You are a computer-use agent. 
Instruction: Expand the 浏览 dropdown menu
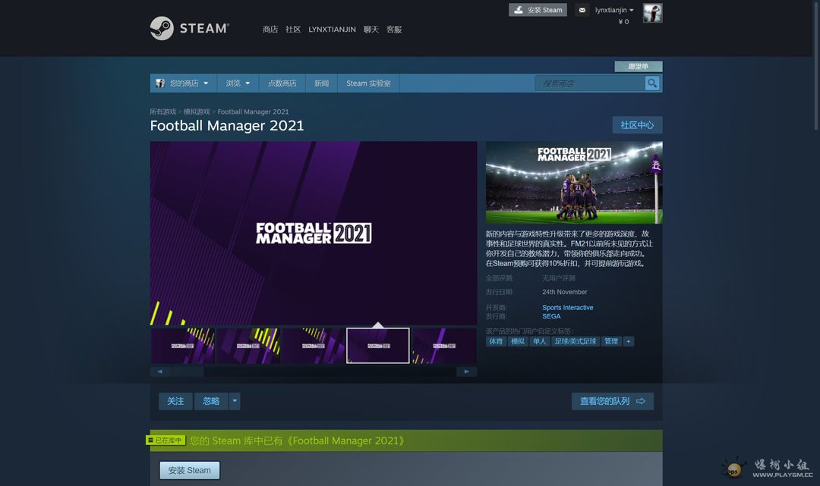pos(238,83)
